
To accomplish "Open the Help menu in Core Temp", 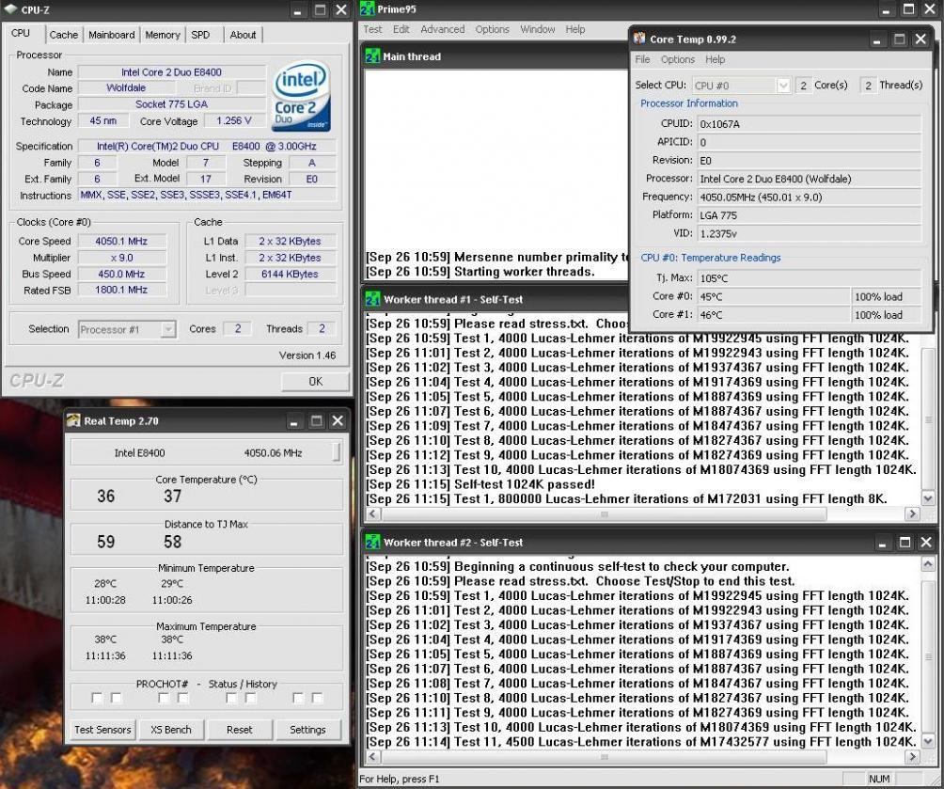I will pyautogui.click(x=715, y=59).
